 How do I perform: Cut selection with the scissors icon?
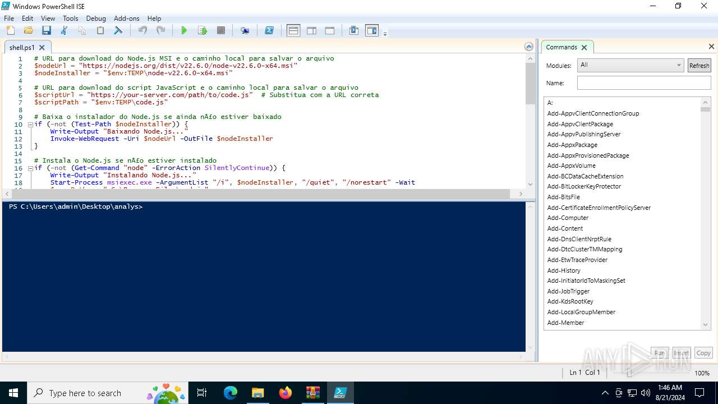(64, 31)
